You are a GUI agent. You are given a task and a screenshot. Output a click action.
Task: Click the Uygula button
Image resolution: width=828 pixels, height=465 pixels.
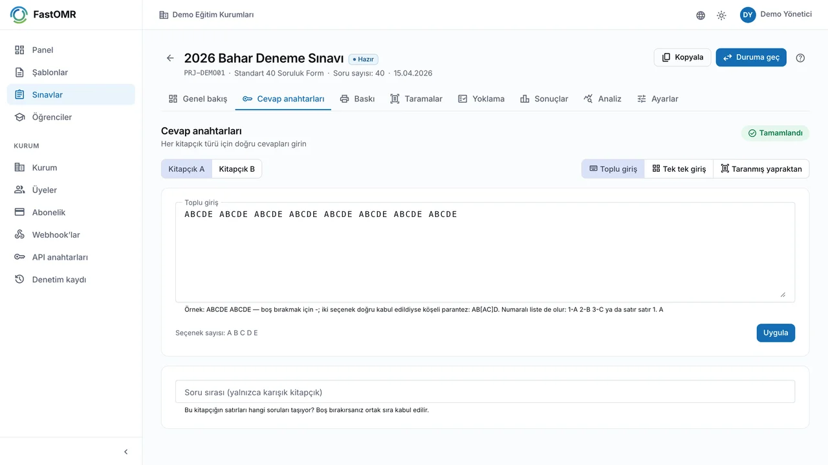point(776,333)
